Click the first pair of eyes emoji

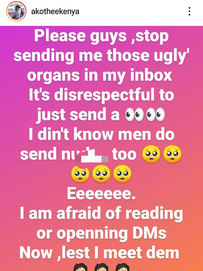134,114
